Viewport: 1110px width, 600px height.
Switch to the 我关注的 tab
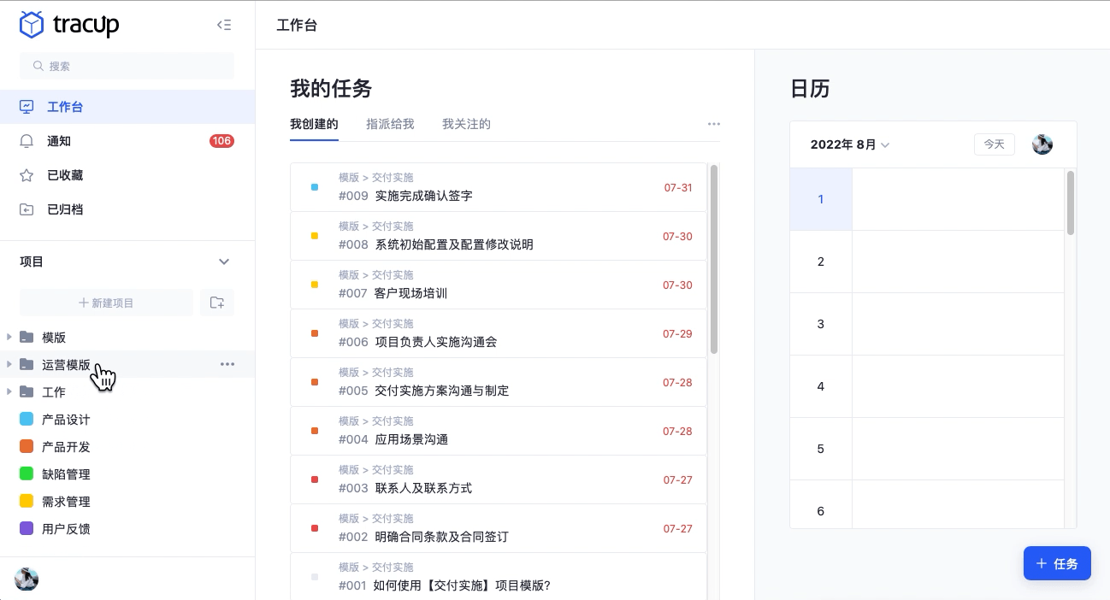point(466,124)
